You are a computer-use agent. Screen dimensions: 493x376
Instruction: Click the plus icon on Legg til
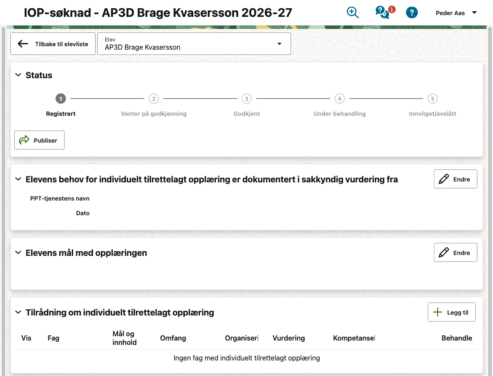[437, 312]
